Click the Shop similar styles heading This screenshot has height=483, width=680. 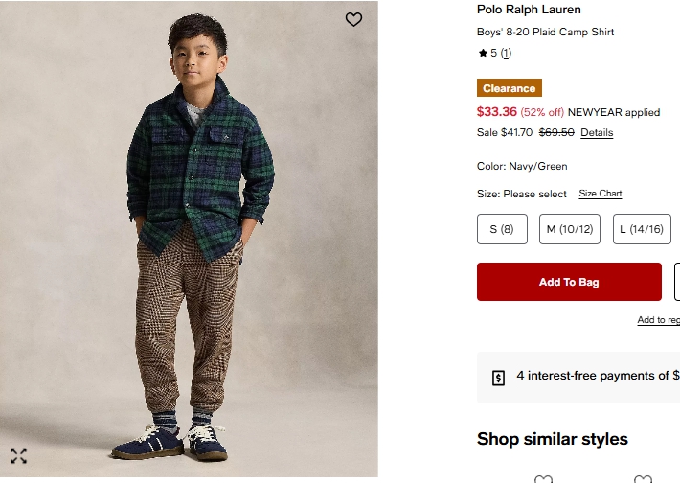click(553, 439)
